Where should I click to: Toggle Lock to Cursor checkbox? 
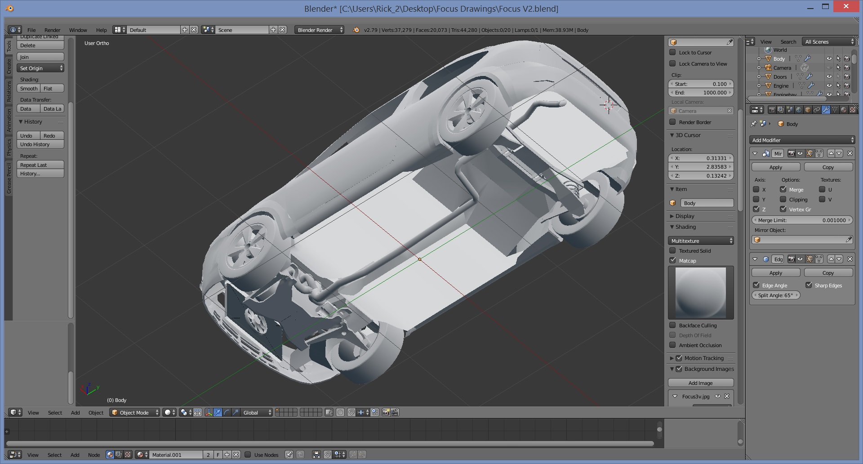672,52
